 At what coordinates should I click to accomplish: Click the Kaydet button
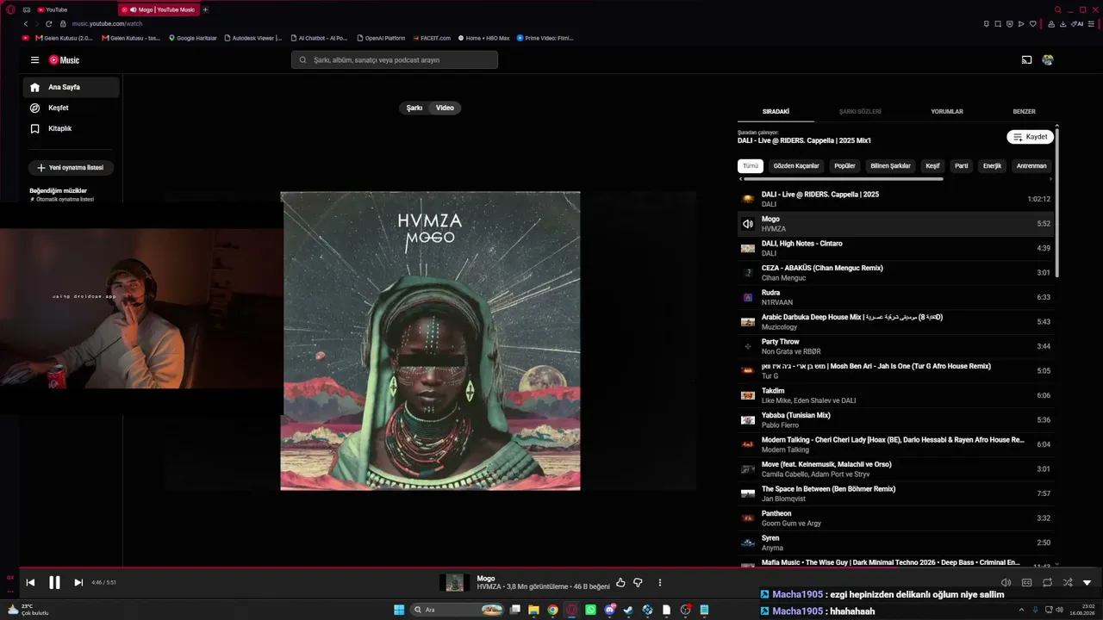click(1030, 137)
